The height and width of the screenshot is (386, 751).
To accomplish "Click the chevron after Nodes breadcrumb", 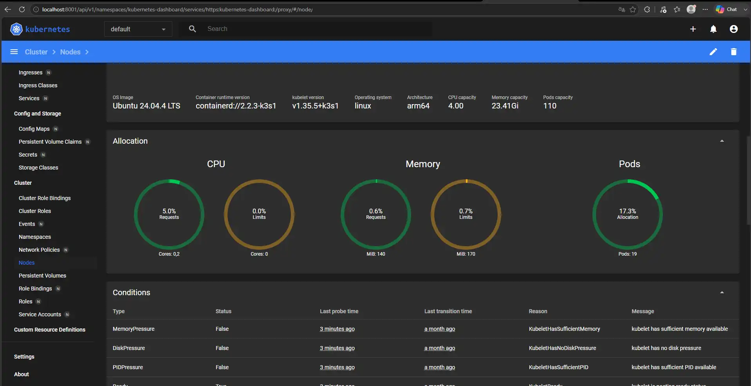I will tap(87, 52).
